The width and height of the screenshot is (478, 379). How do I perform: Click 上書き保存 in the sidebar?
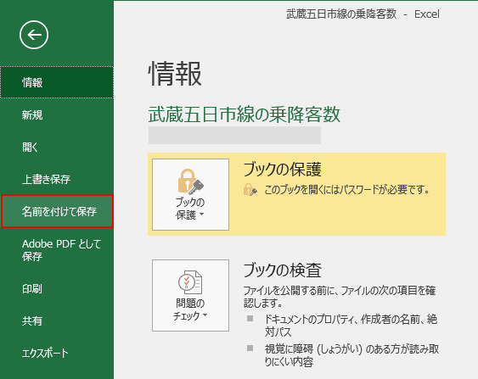point(57,179)
